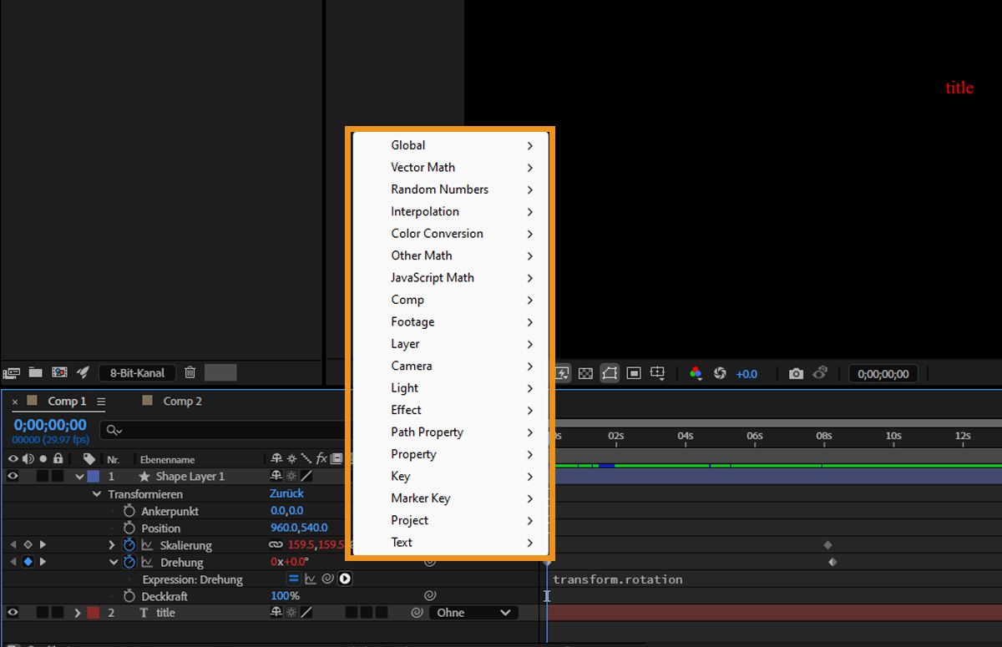1002x647 pixels.
Task: Click Zurück to reset transform properties
Action: coord(286,493)
